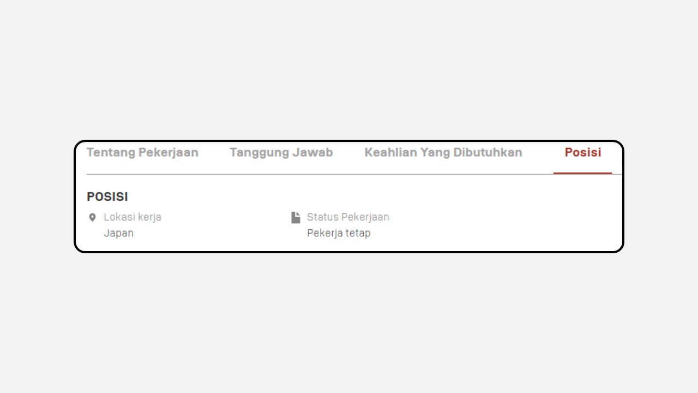Go to the job description tab Tentang Pekerjaan
Viewport: 698px width, 393px height.
142,152
